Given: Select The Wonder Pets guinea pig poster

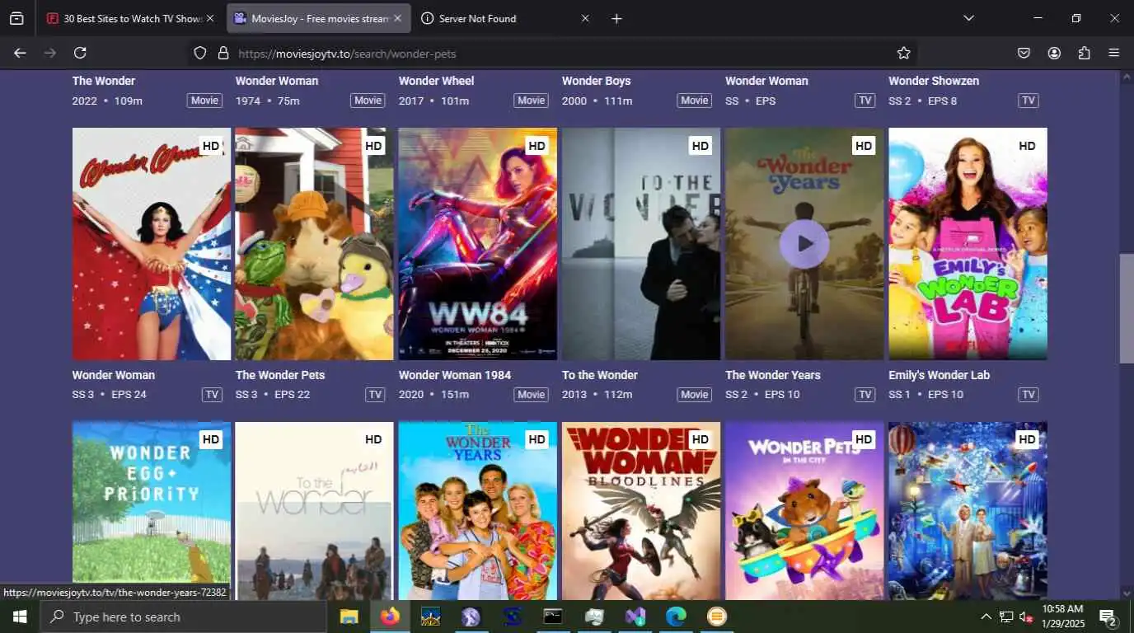Looking at the screenshot, I should point(315,244).
